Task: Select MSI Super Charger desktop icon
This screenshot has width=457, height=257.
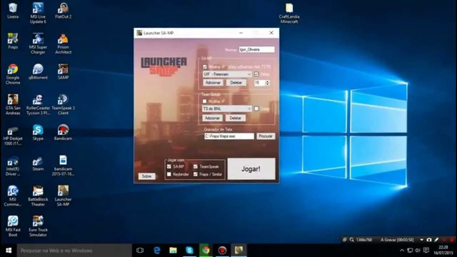Action: point(38,44)
